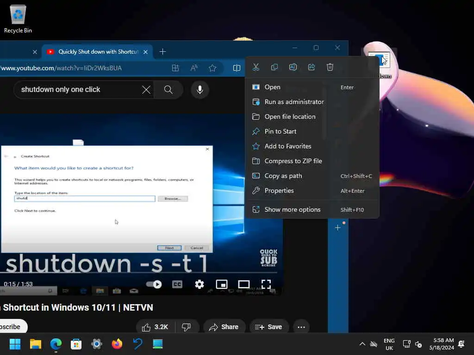Screen dimensions: 474x355
Task: Click the plus button in Edge sidebar
Action: click(x=337, y=228)
